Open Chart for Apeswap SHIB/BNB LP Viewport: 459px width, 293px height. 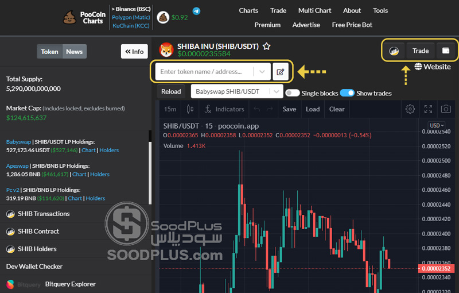point(79,174)
